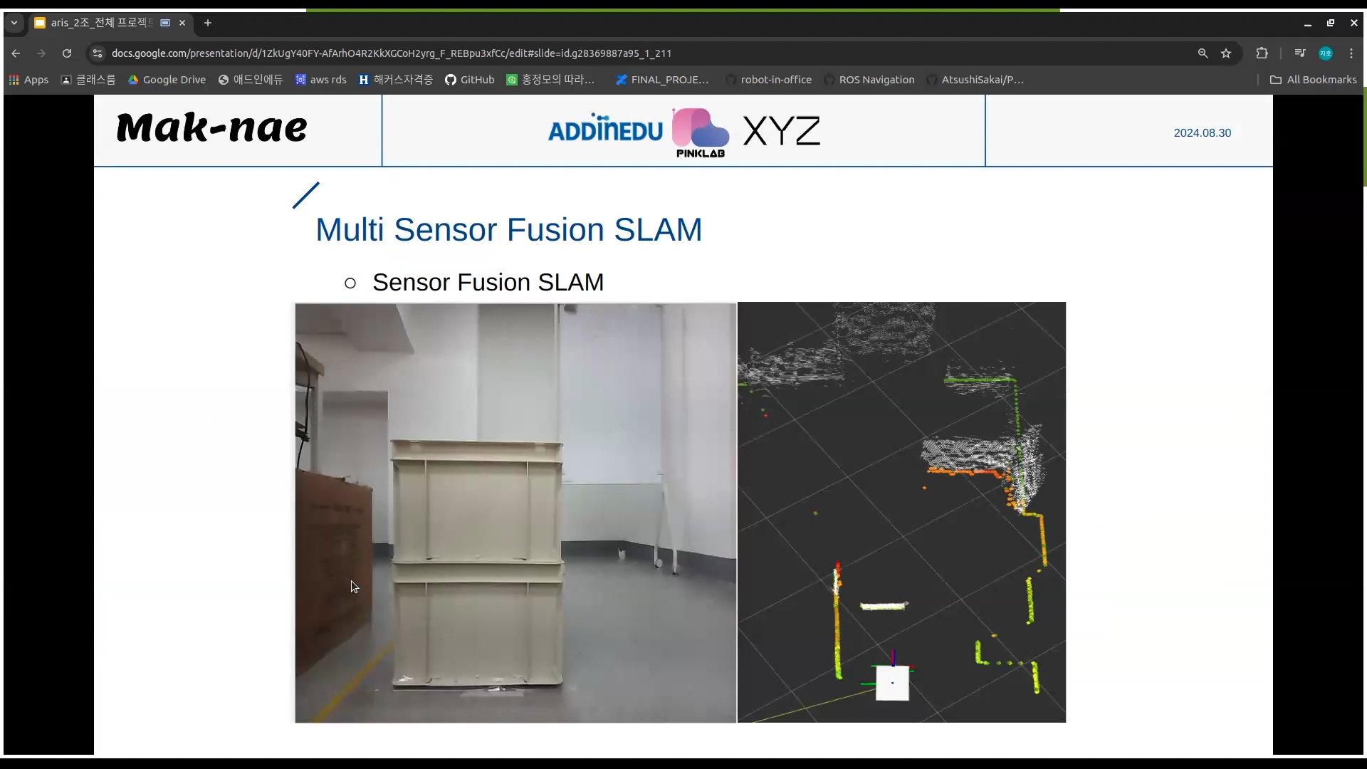Click the SLAM point cloud image
The image size is (1367, 769).
click(901, 512)
